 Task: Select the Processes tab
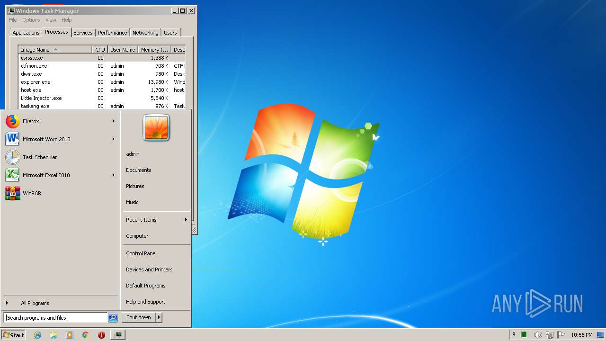point(56,32)
